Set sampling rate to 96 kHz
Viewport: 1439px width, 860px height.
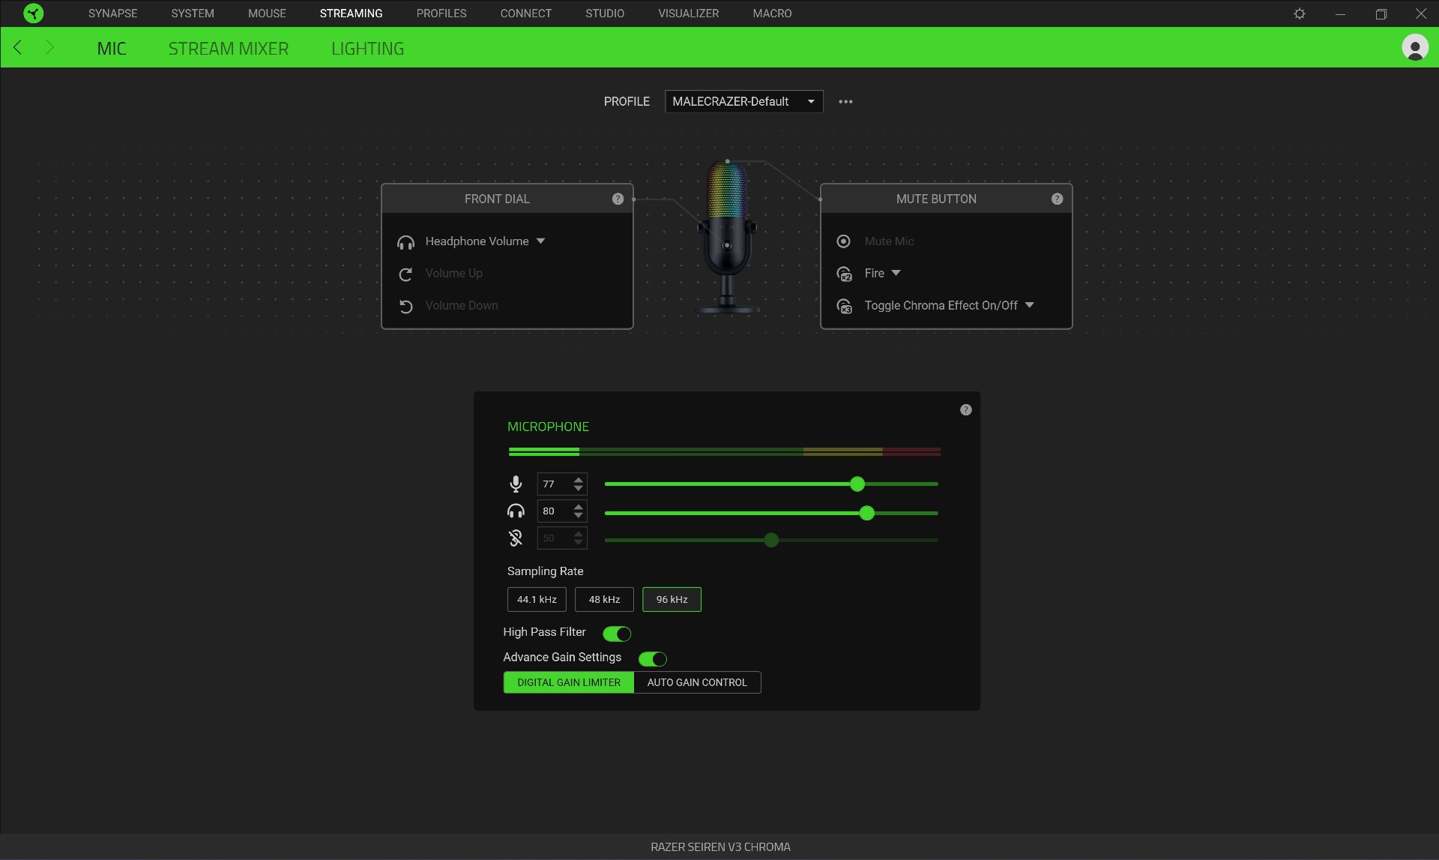(x=672, y=599)
